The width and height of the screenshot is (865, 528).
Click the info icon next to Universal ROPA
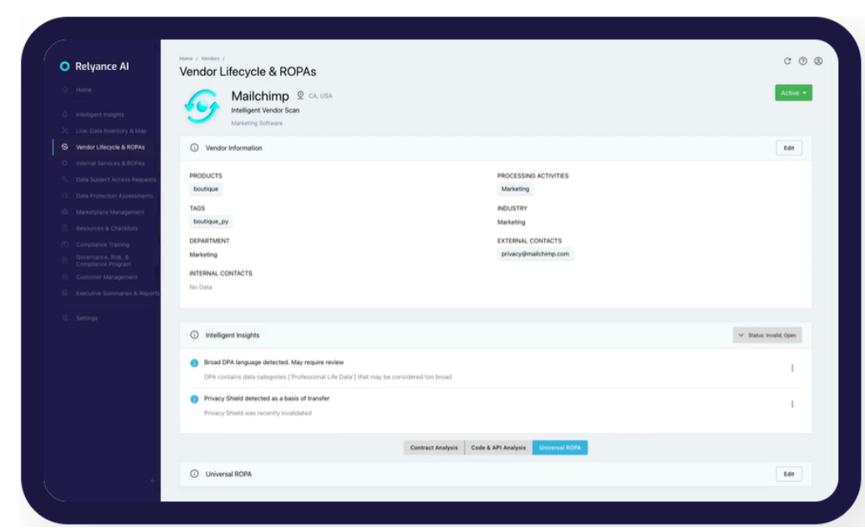[x=194, y=474]
